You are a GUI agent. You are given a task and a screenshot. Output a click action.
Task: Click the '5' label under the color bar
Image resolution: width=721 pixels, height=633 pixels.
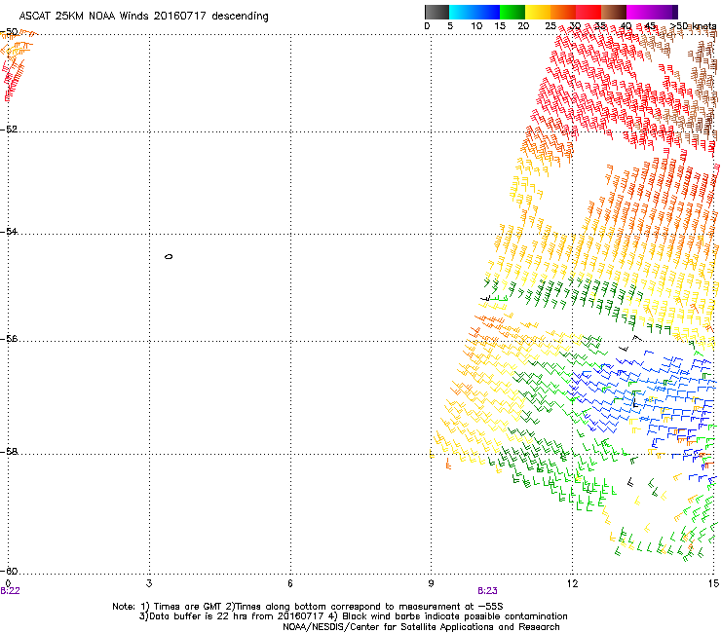coord(450,26)
